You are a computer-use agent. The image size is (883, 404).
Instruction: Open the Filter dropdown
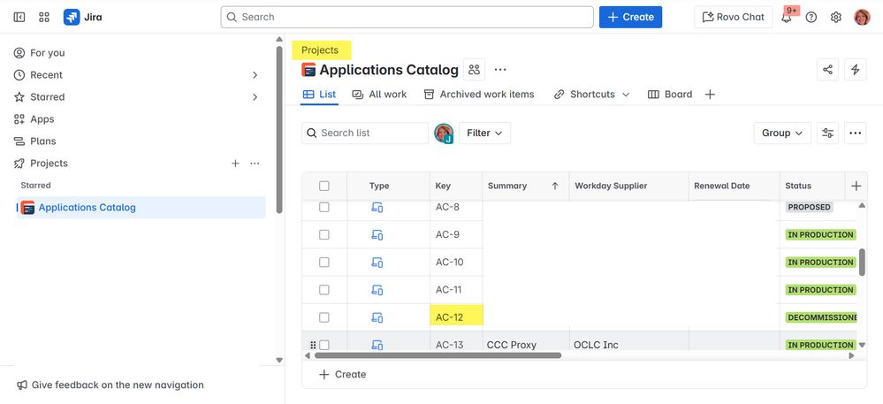click(x=484, y=133)
